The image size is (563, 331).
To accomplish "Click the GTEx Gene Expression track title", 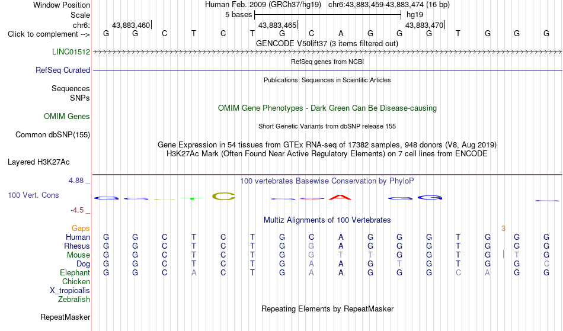I will coord(327,144).
